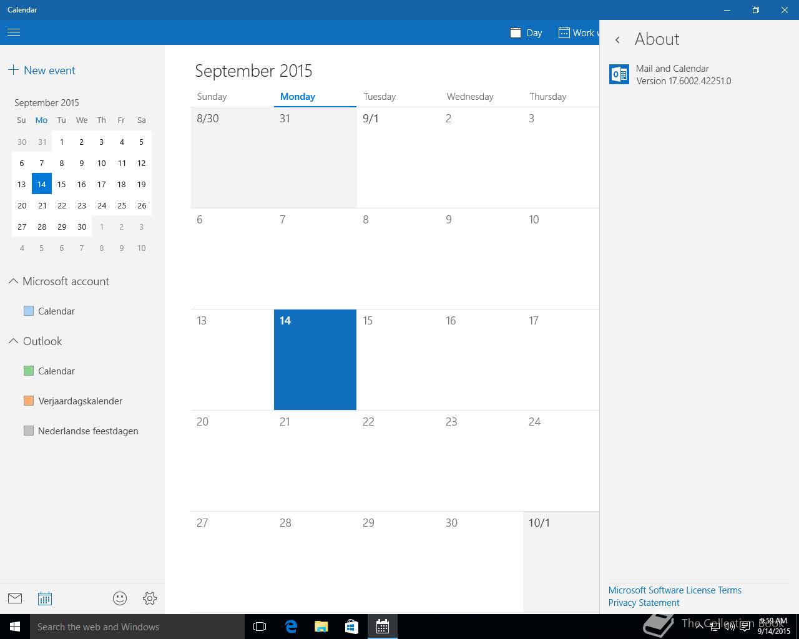Click the Search the web and Windows box
This screenshot has height=639, width=799.
[x=137, y=627]
